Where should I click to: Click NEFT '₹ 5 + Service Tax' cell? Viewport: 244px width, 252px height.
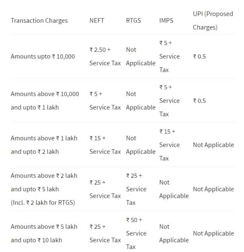click(105, 101)
